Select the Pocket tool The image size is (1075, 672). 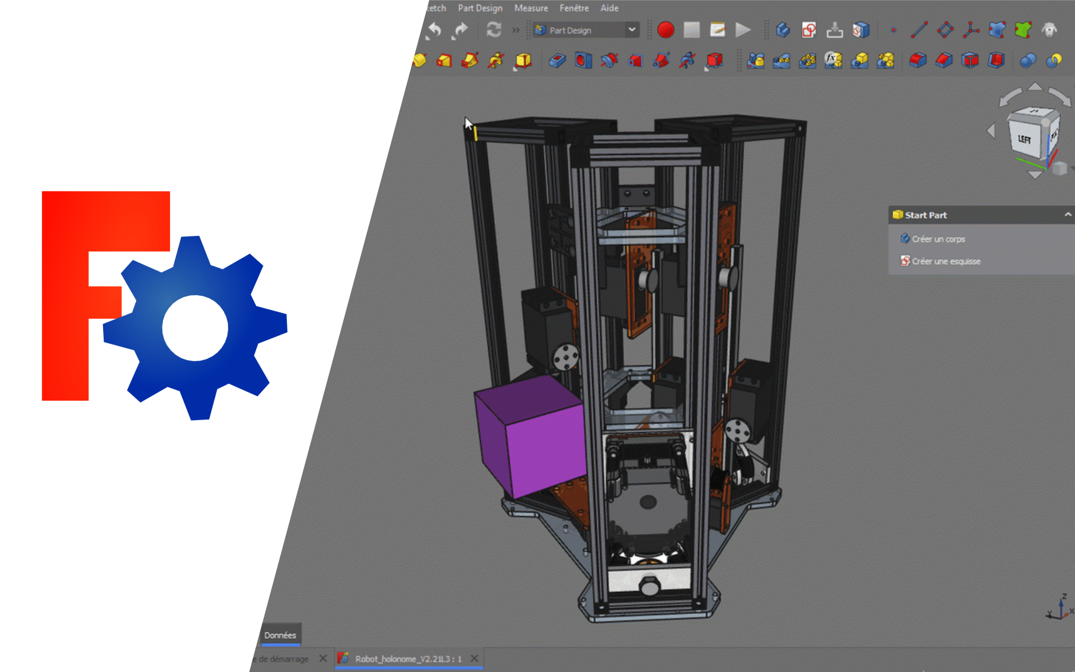557,60
